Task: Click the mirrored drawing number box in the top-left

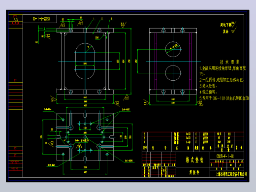Action: click(x=40, y=19)
